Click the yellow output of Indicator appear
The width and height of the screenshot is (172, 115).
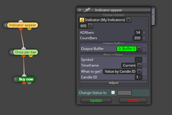coord(29,29)
